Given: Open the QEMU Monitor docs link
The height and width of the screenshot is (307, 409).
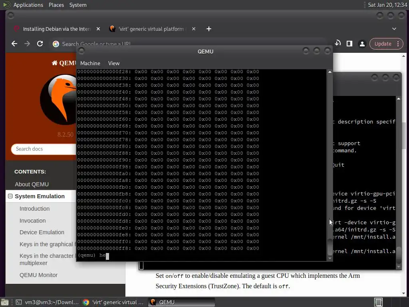Looking at the screenshot, I should click(x=38, y=275).
